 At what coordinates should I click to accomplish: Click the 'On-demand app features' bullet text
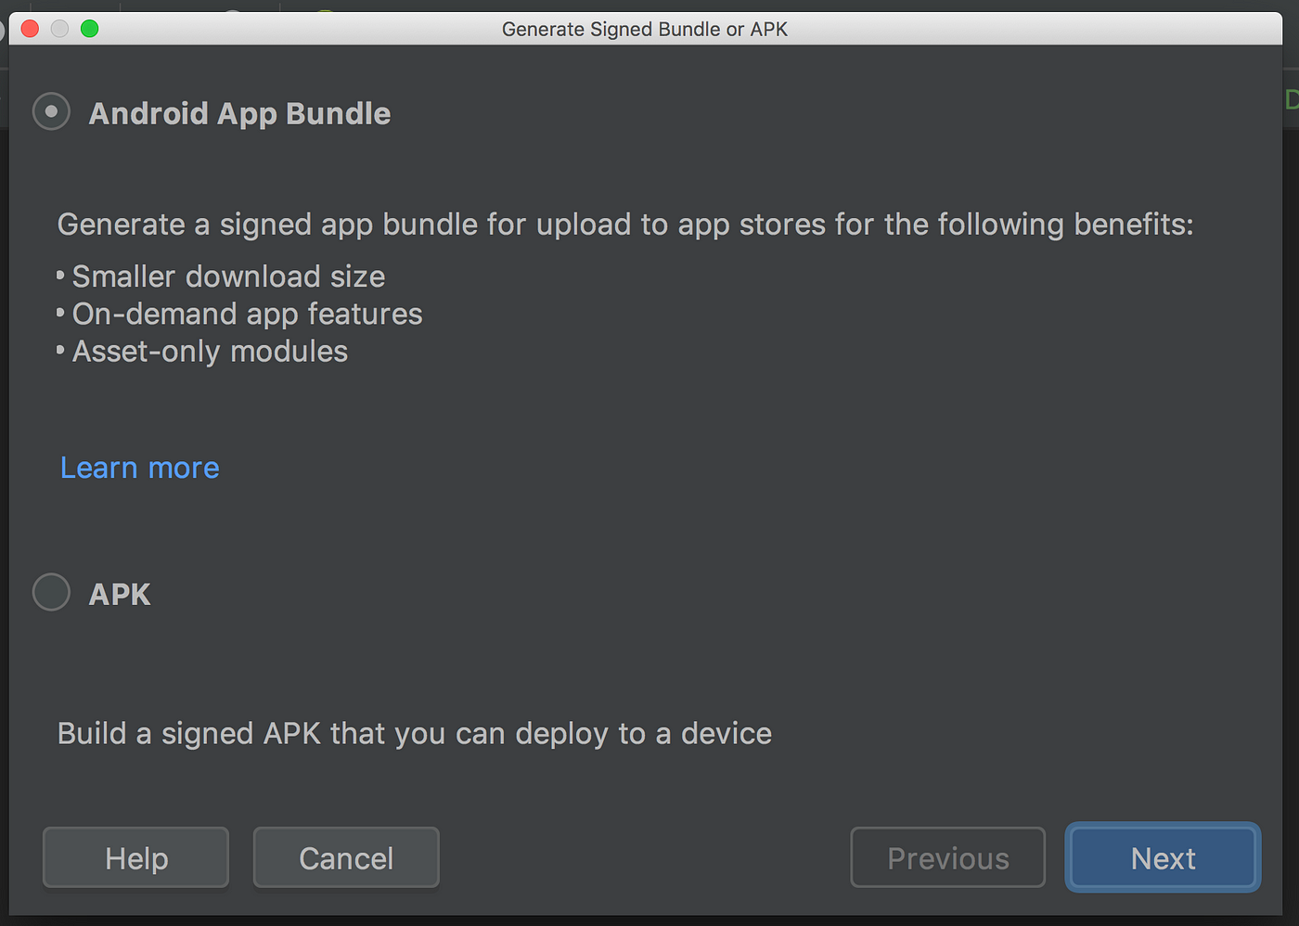pyautogui.click(x=247, y=314)
